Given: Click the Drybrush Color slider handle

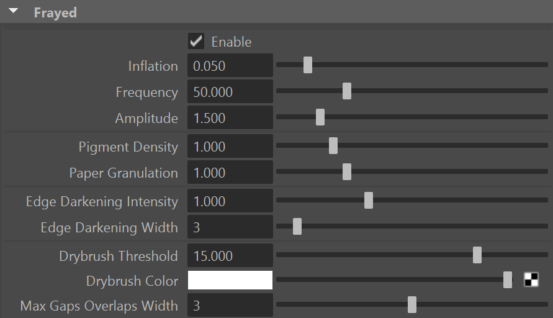Looking at the screenshot, I should [508, 280].
